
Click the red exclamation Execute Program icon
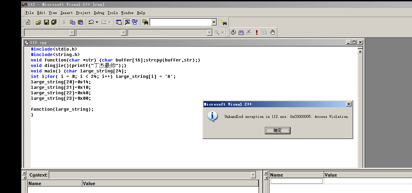[257, 32]
